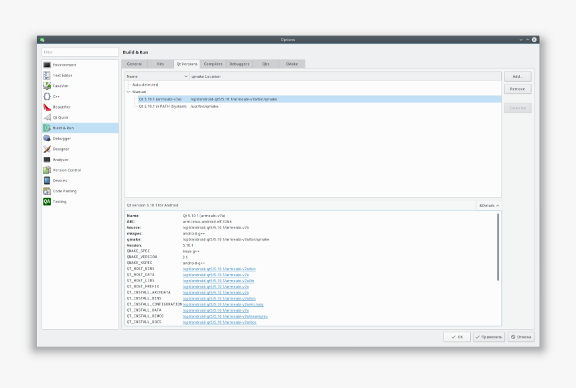Select the Qt Versions tab
The image size is (576, 388).
pos(187,64)
